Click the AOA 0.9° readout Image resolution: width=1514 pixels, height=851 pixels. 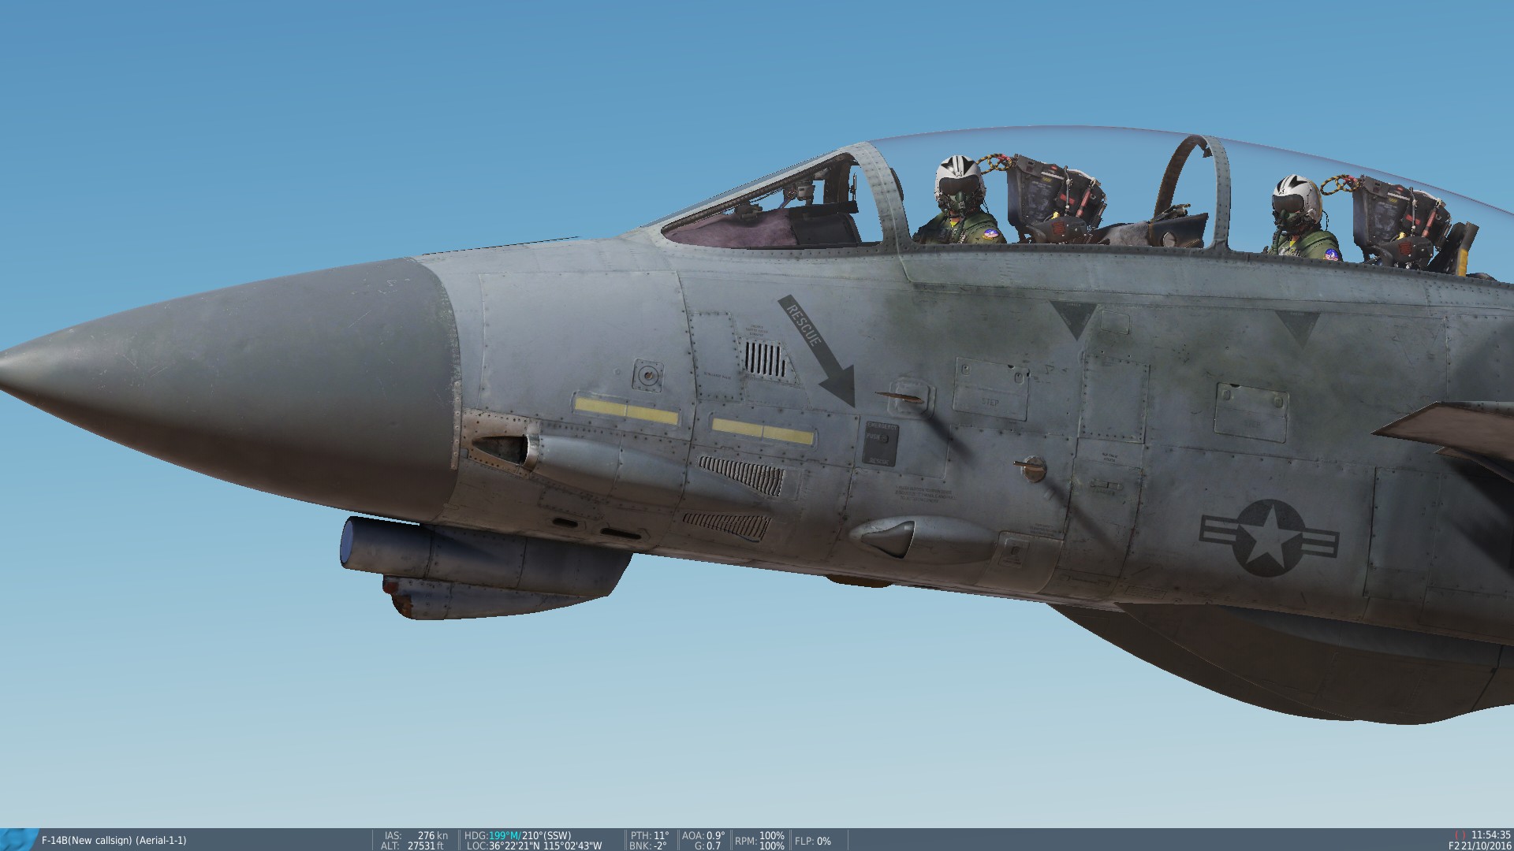pyautogui.click(x=703, y=835)
